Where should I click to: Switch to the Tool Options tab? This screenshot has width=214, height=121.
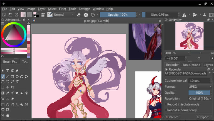pyautogui.click(x=191, y=65)
